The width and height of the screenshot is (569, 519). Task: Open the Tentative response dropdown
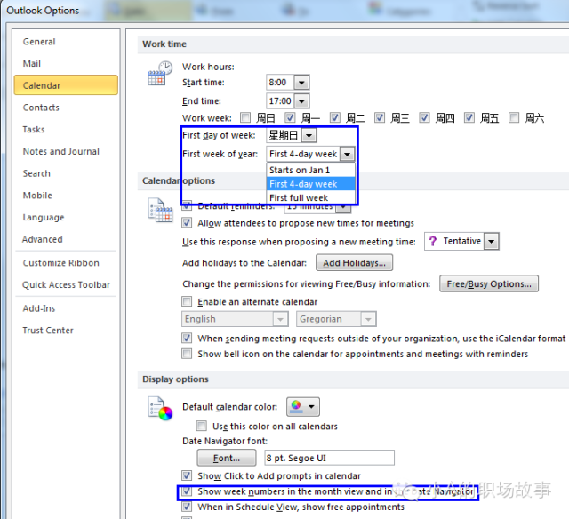point(492,241)
